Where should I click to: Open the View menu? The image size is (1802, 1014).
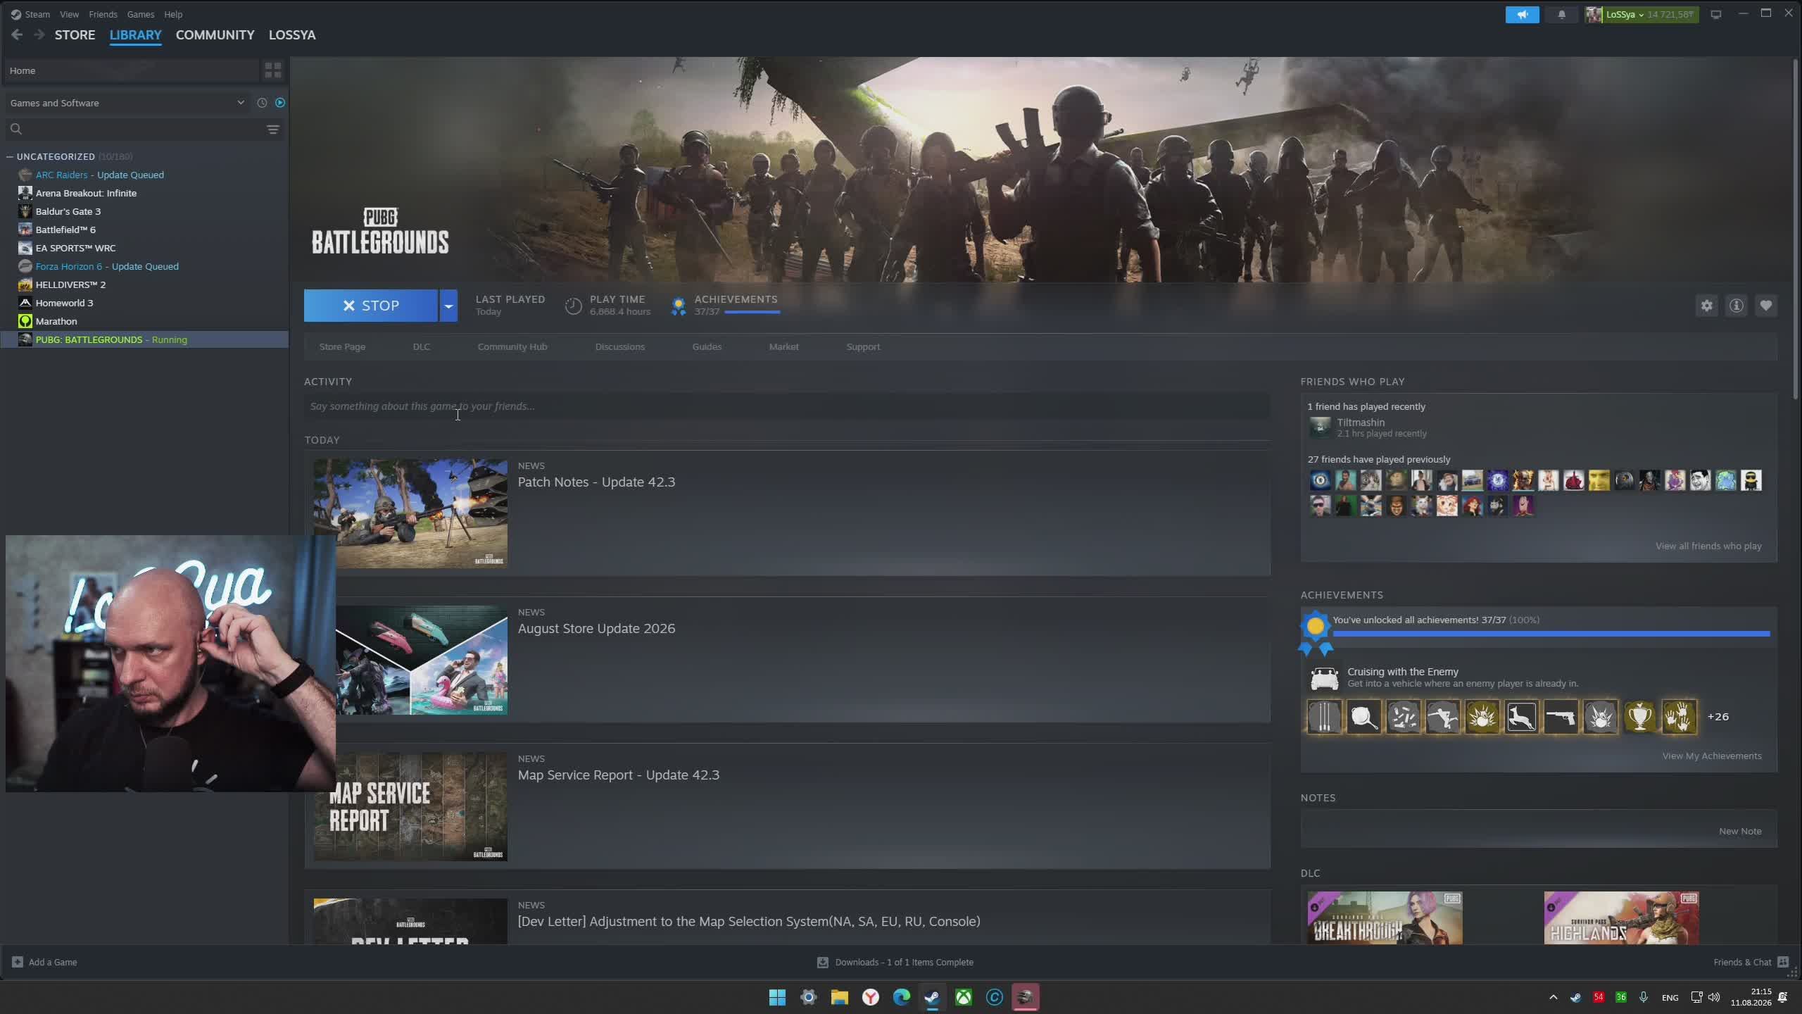coord(69,14)
